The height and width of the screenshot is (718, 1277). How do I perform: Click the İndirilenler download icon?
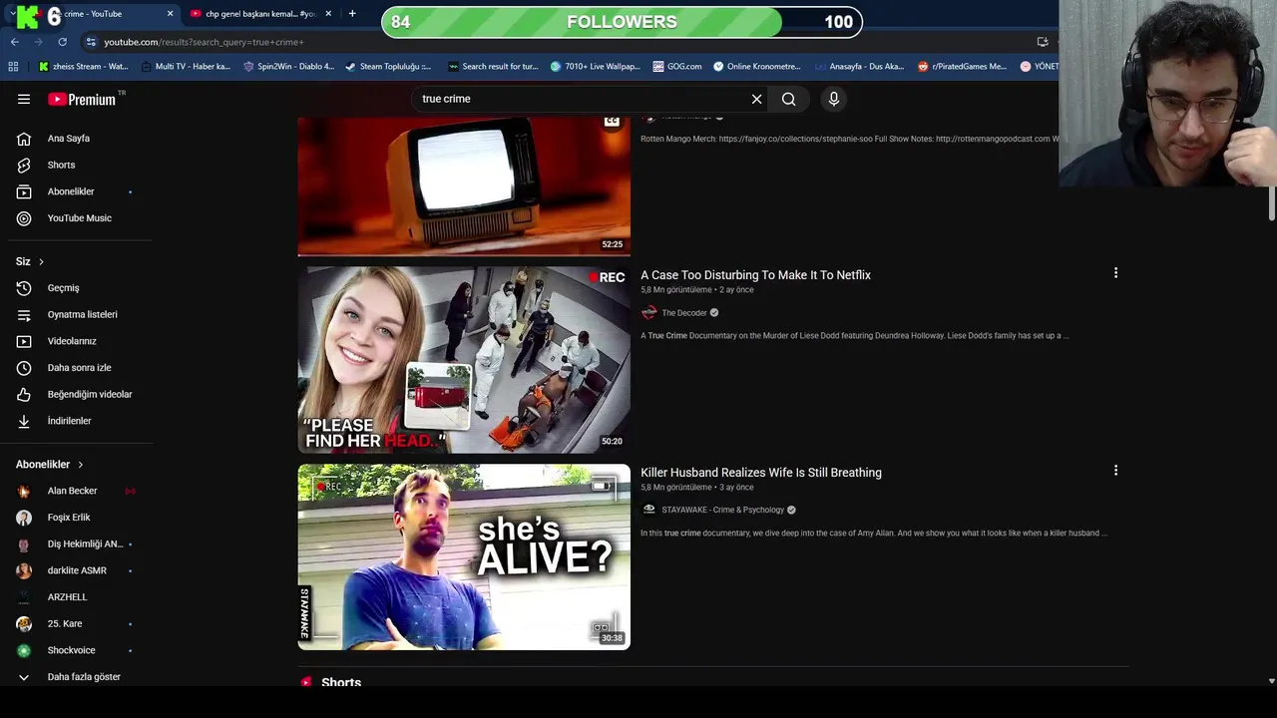click(x=24, y=421)
